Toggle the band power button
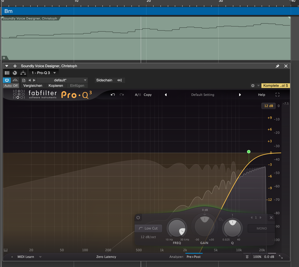 [138, 217]
